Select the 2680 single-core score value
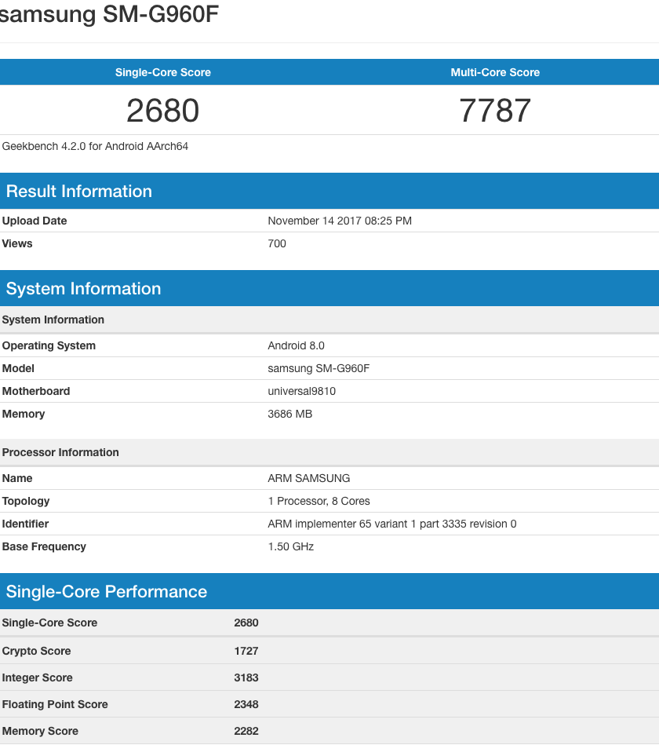Viewport: 659px width, 745px height. [x=163, y=111]
